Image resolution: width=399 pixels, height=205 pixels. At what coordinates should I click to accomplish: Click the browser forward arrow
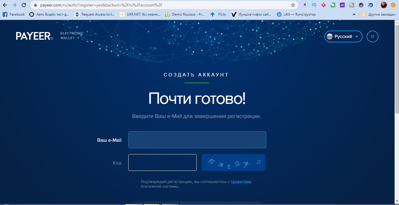pos(14,5)
